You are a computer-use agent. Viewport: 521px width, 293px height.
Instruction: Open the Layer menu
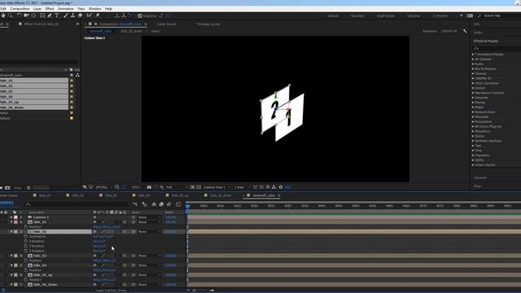point(37,9)
